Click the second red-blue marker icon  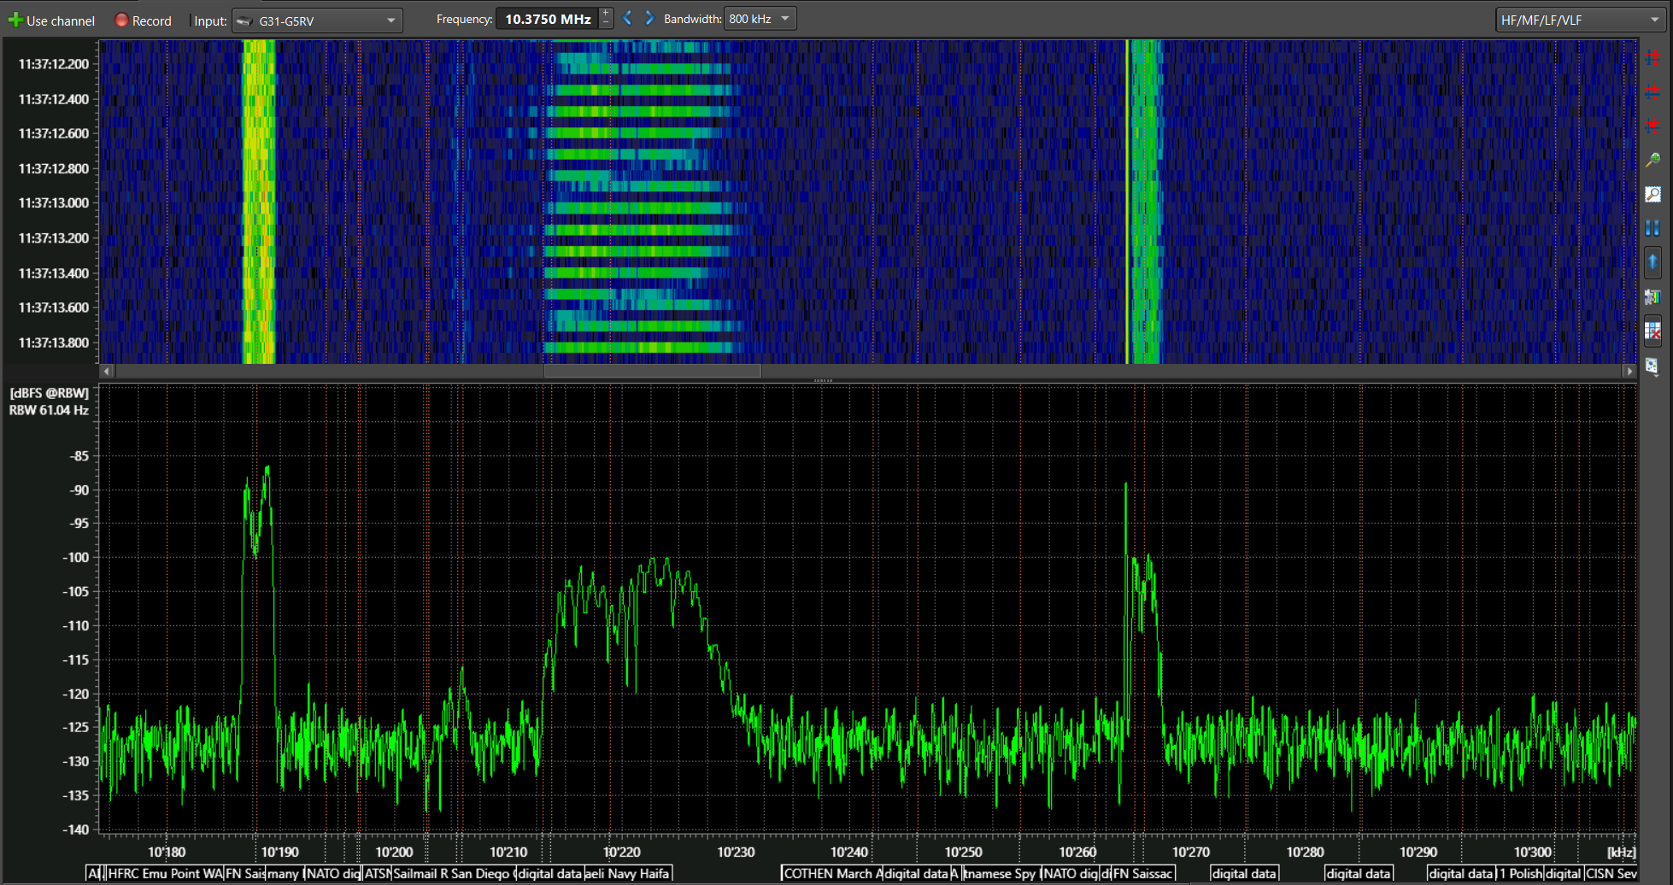[1652, 91]
